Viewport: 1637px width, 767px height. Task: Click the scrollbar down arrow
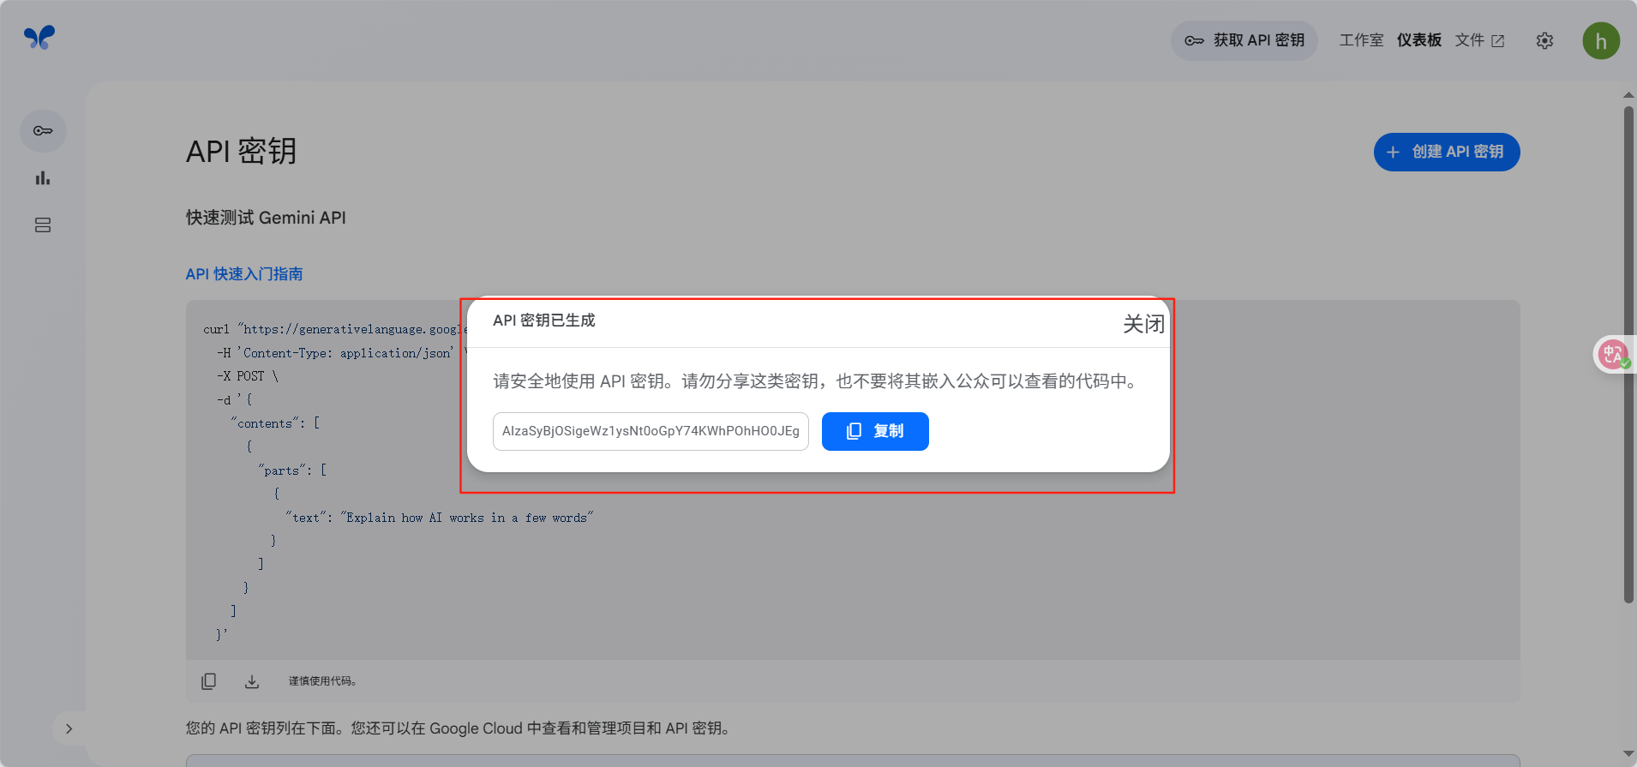1628,754
